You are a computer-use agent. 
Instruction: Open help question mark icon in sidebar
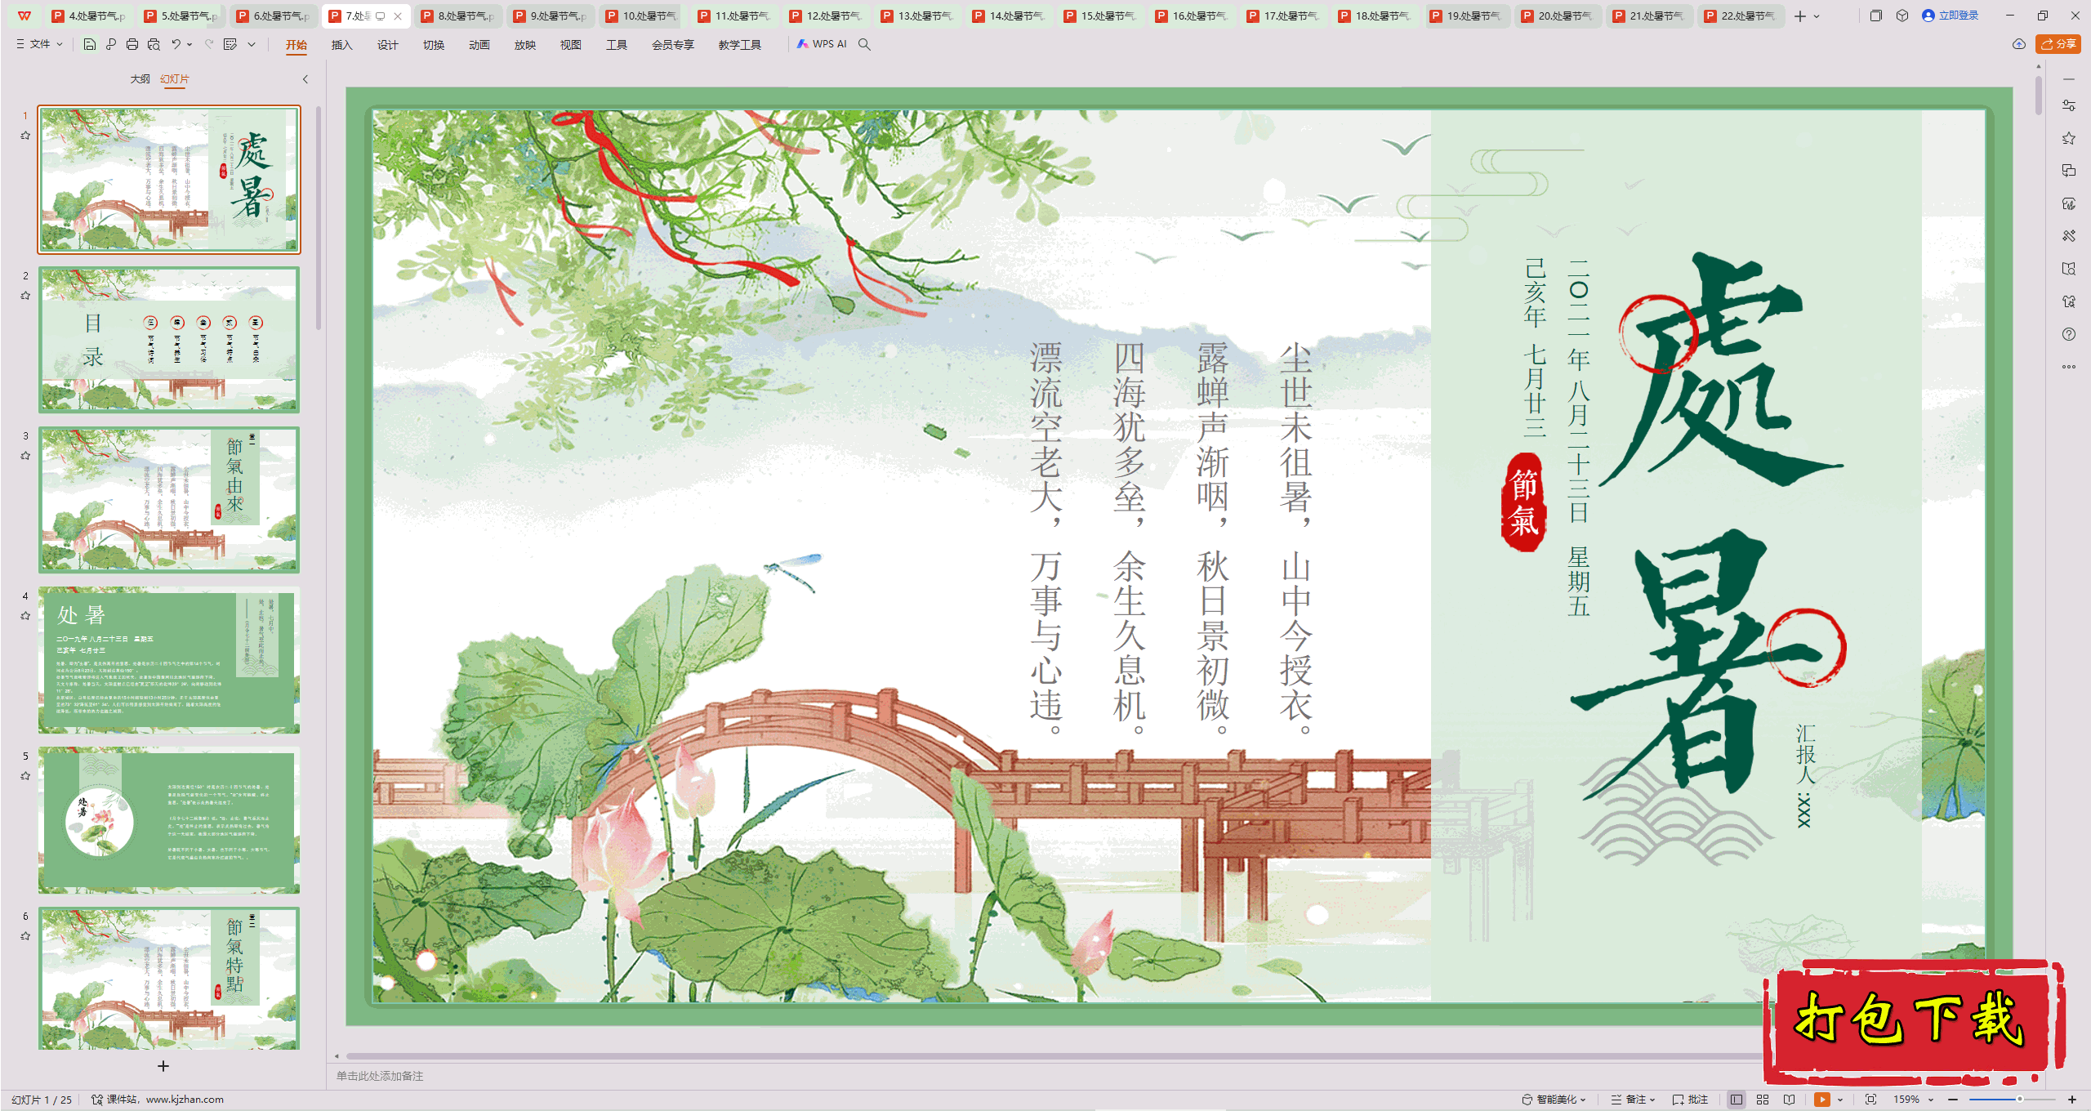2069,334
